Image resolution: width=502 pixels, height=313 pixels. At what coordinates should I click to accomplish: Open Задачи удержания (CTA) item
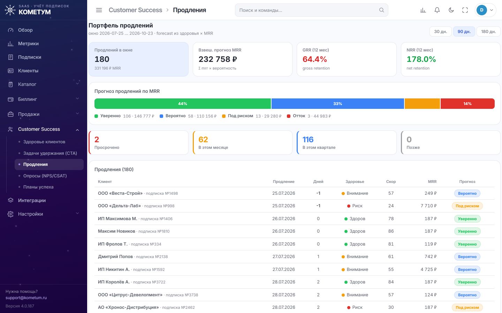49,153
